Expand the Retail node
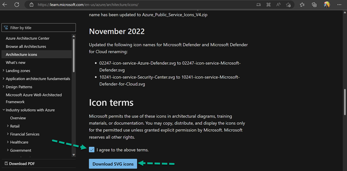This screenshot has width=347, height=171. click(x=8, y=126)
